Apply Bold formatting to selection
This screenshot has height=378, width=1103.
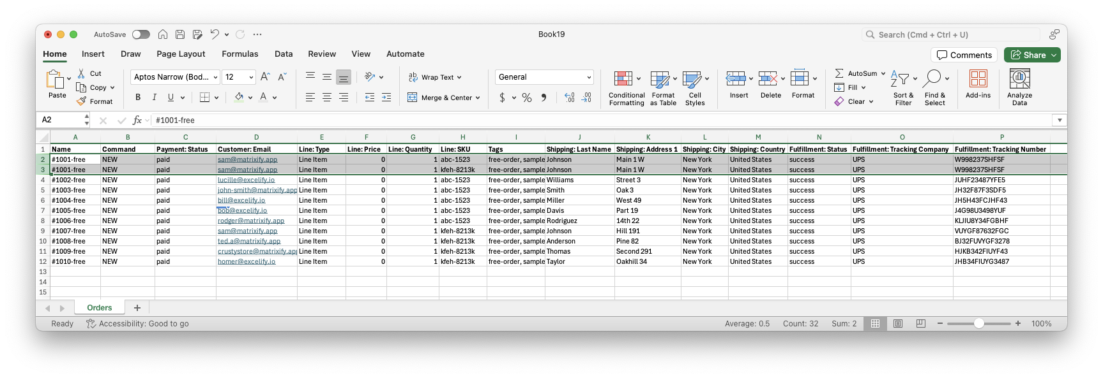click(x=137, y=98)
